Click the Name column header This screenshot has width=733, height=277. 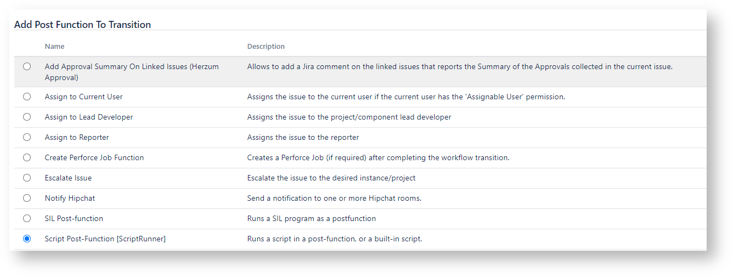pos(54,47)
